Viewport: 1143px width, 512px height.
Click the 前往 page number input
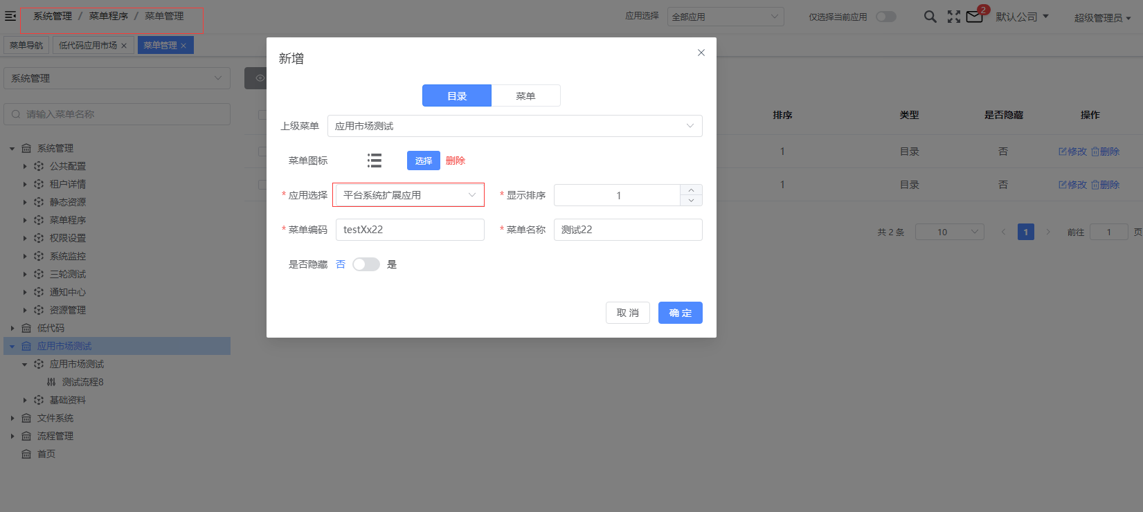[x=1108, y=232]
